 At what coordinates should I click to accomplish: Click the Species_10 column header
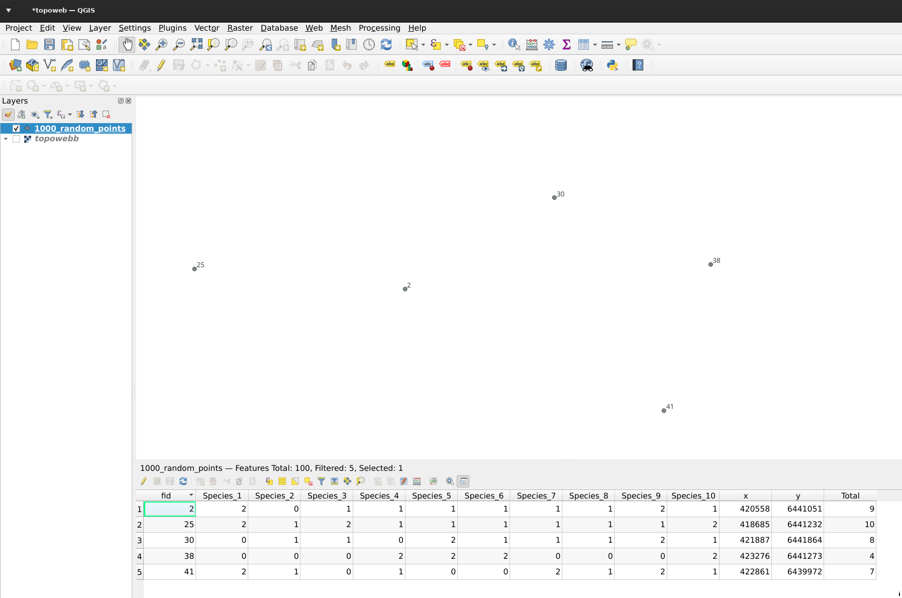(693, 495)
